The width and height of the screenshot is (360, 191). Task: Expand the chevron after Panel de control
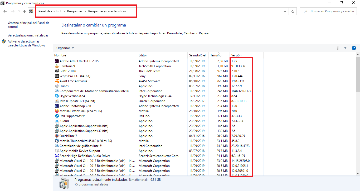pyautogui.click(x=64, y=11)
